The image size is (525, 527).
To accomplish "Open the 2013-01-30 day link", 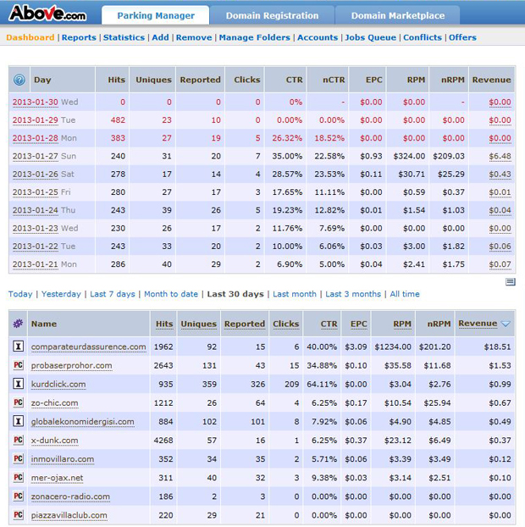I will 36,102.
